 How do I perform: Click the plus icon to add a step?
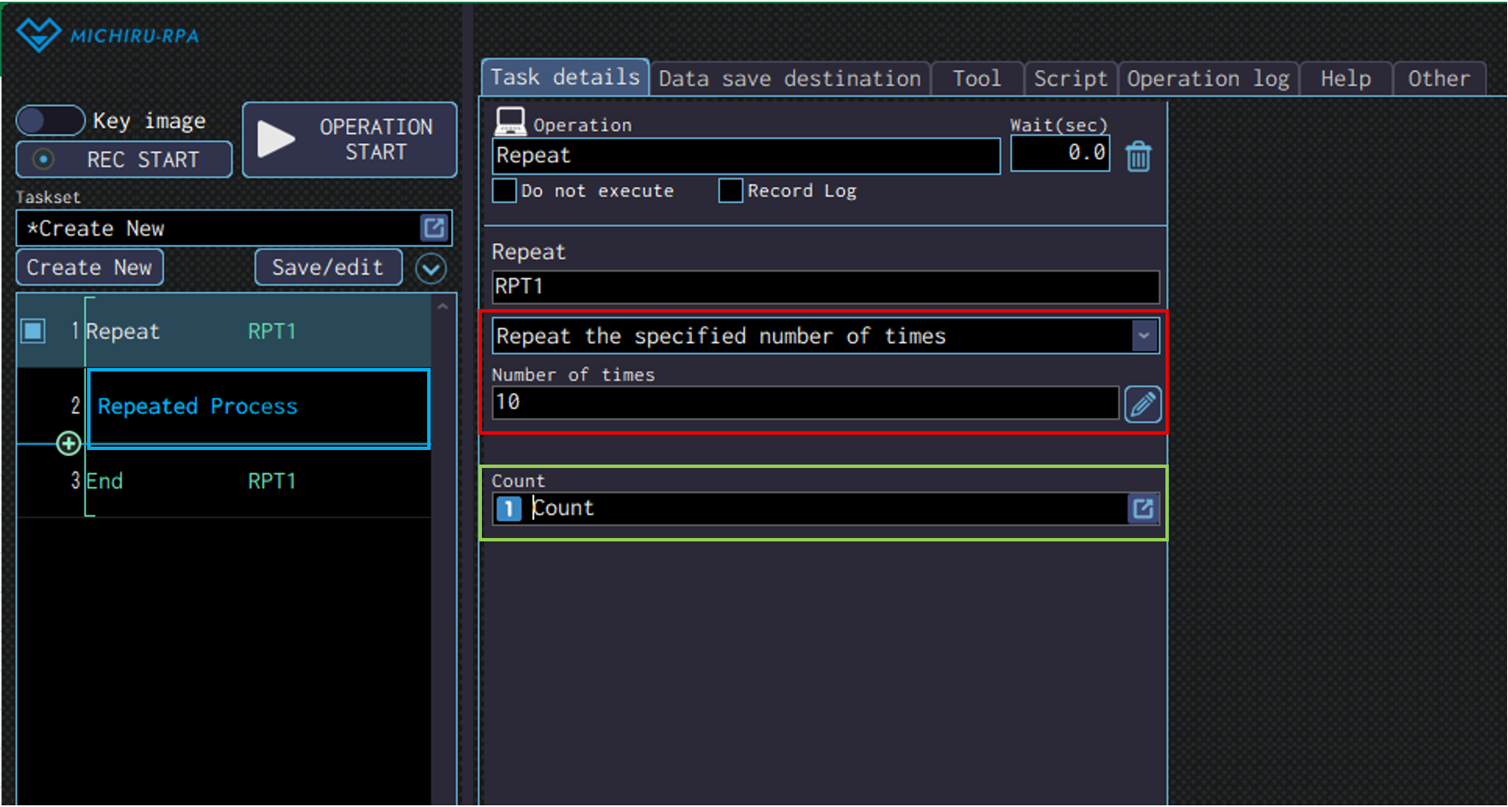click(x=68, y=443)
